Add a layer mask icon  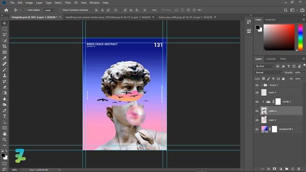[x=274, y=169]
